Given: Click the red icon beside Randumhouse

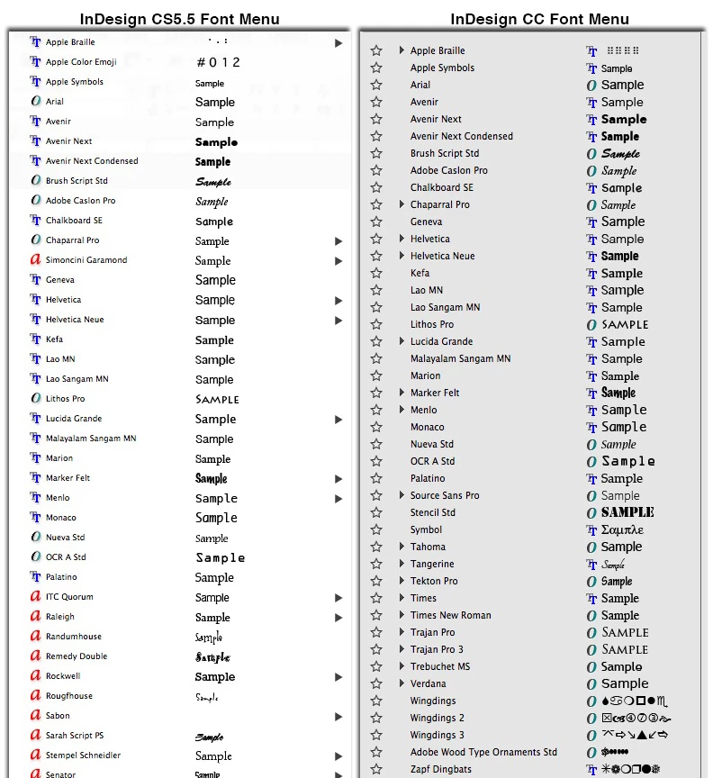Looking at the screenshot, I should (x=35, y=636).
